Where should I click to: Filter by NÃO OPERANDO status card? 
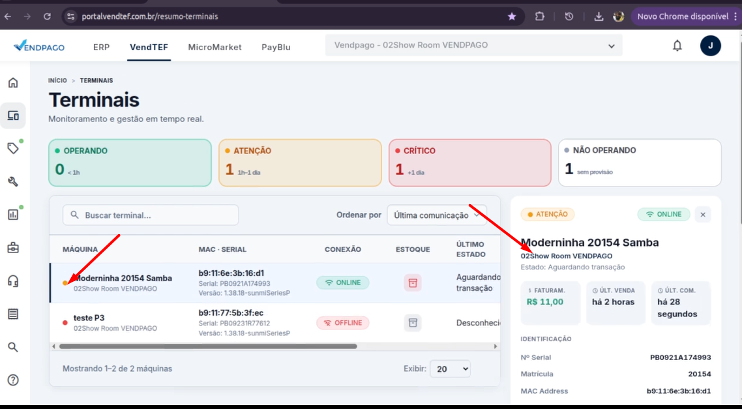640,163
